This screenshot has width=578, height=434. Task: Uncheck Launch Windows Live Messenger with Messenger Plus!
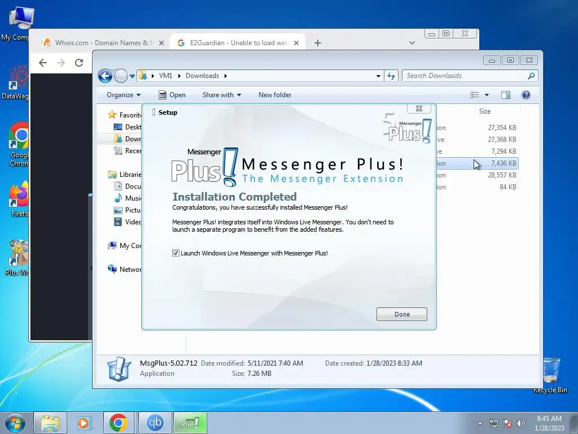point(176,253)
